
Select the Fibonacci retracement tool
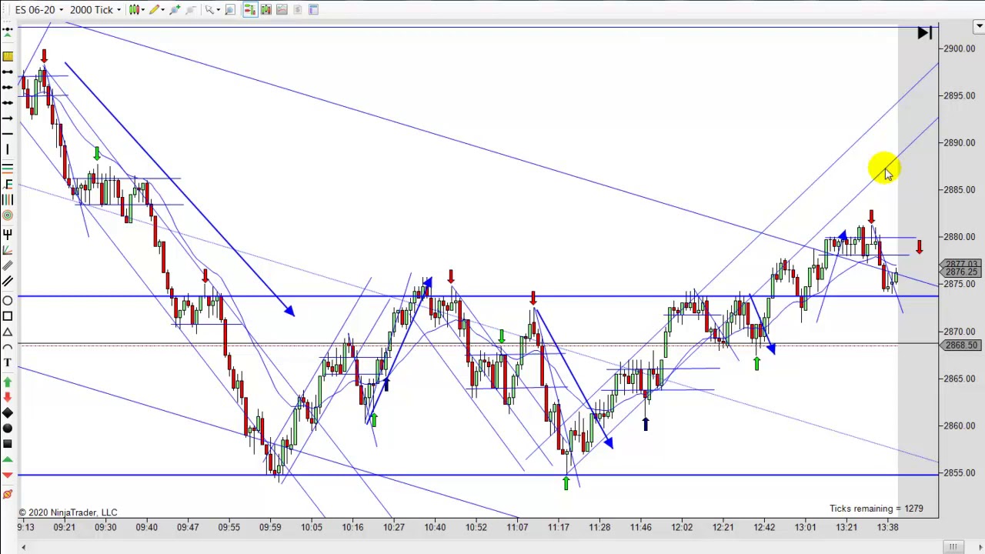click(8, 184)
